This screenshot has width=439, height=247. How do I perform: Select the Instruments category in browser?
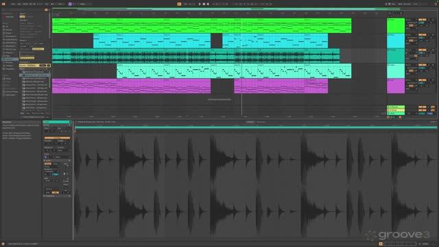coord(11,36)
